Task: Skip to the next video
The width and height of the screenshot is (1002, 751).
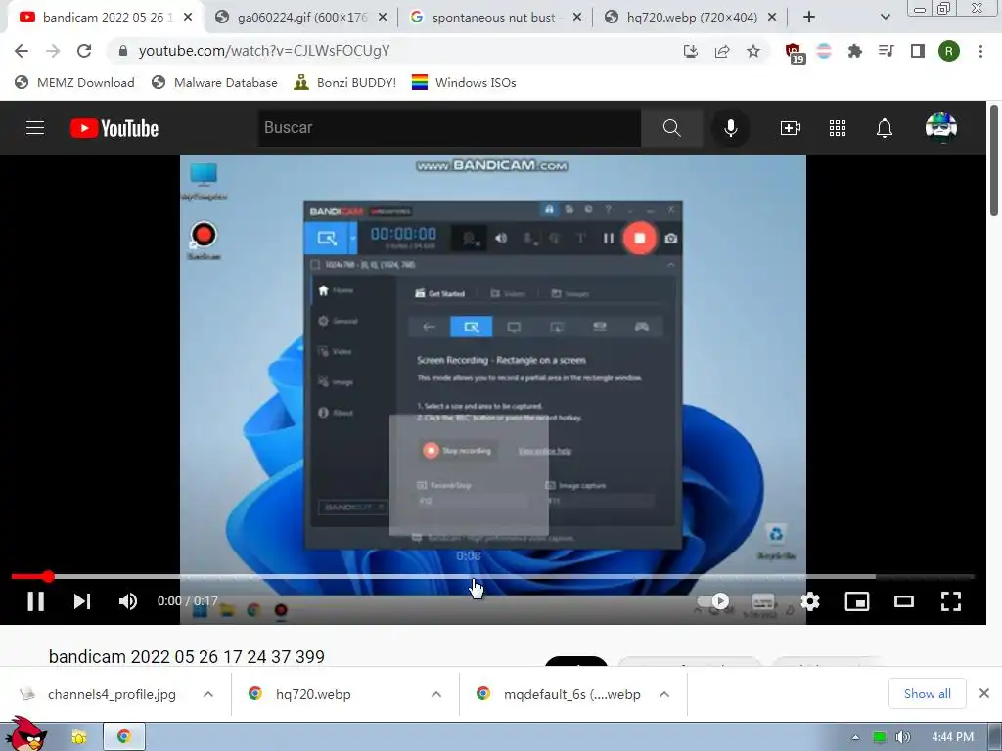Action: 82,601
